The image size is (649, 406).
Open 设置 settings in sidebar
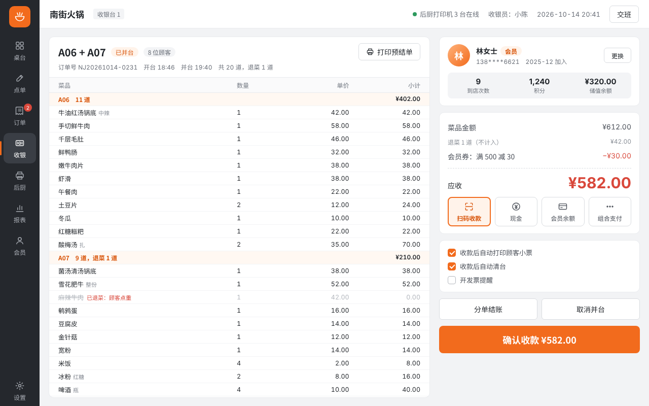tap(20, 391)
